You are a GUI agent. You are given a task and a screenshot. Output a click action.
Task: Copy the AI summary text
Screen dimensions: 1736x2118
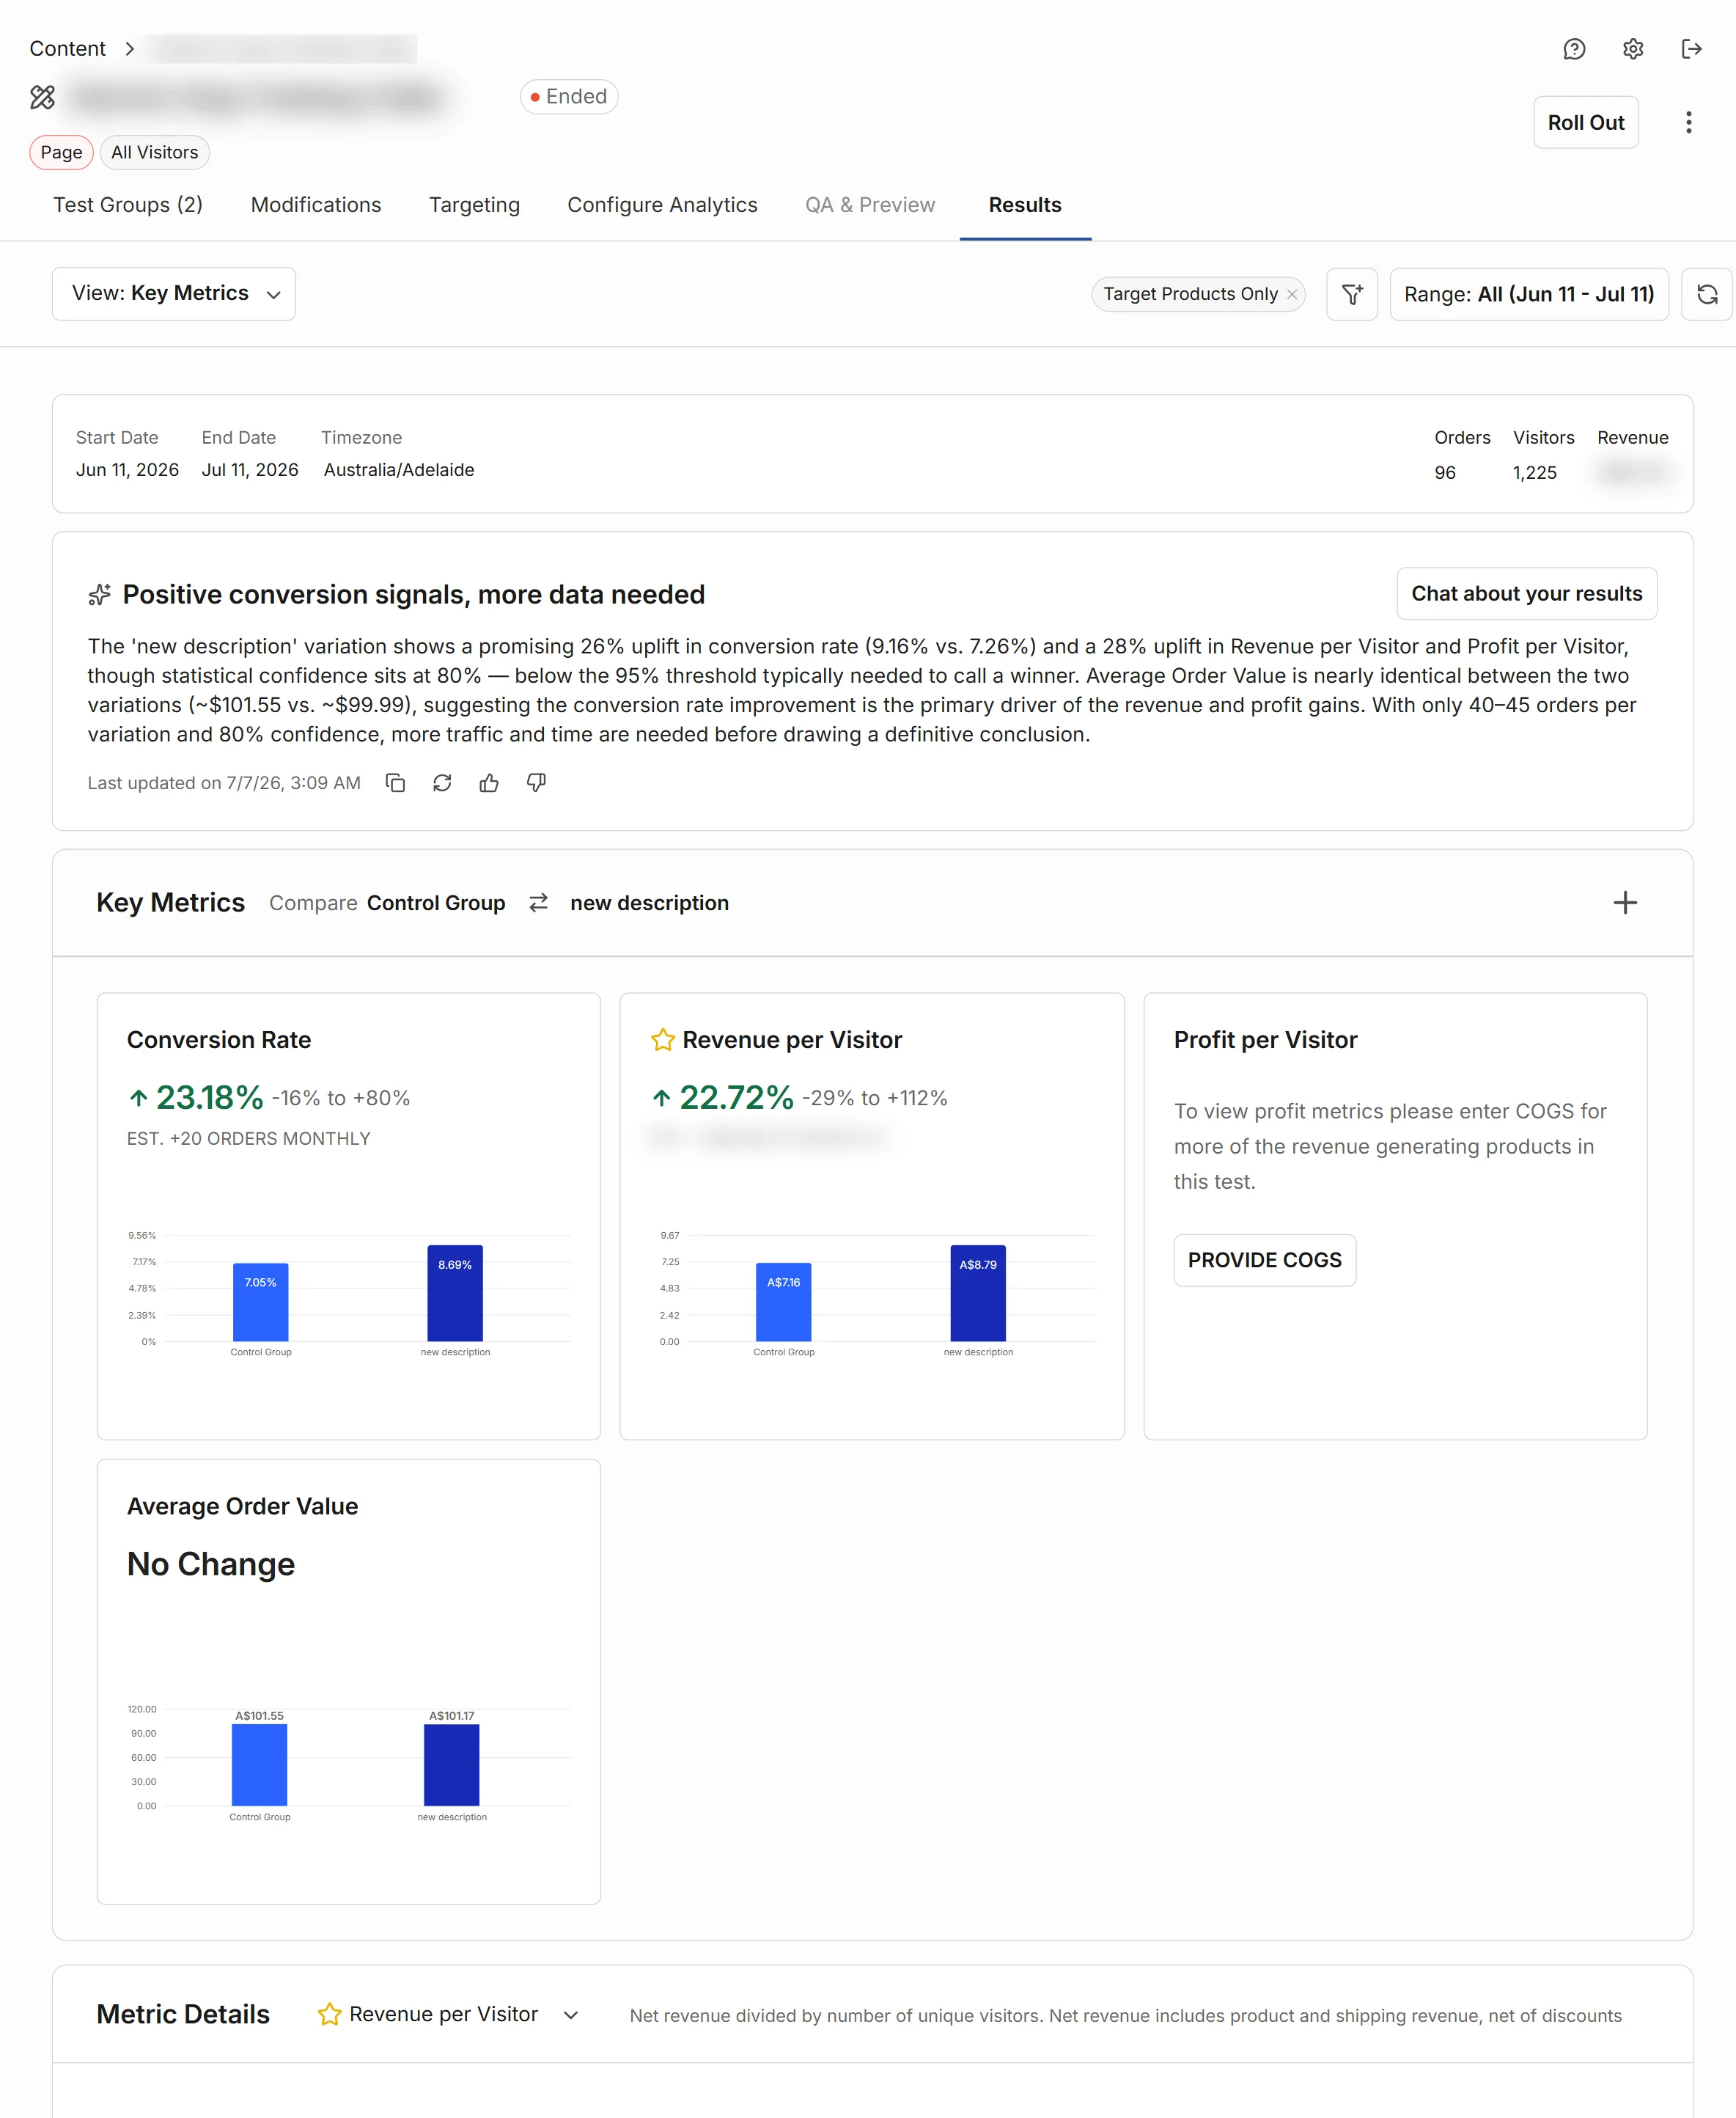(395, 783)
